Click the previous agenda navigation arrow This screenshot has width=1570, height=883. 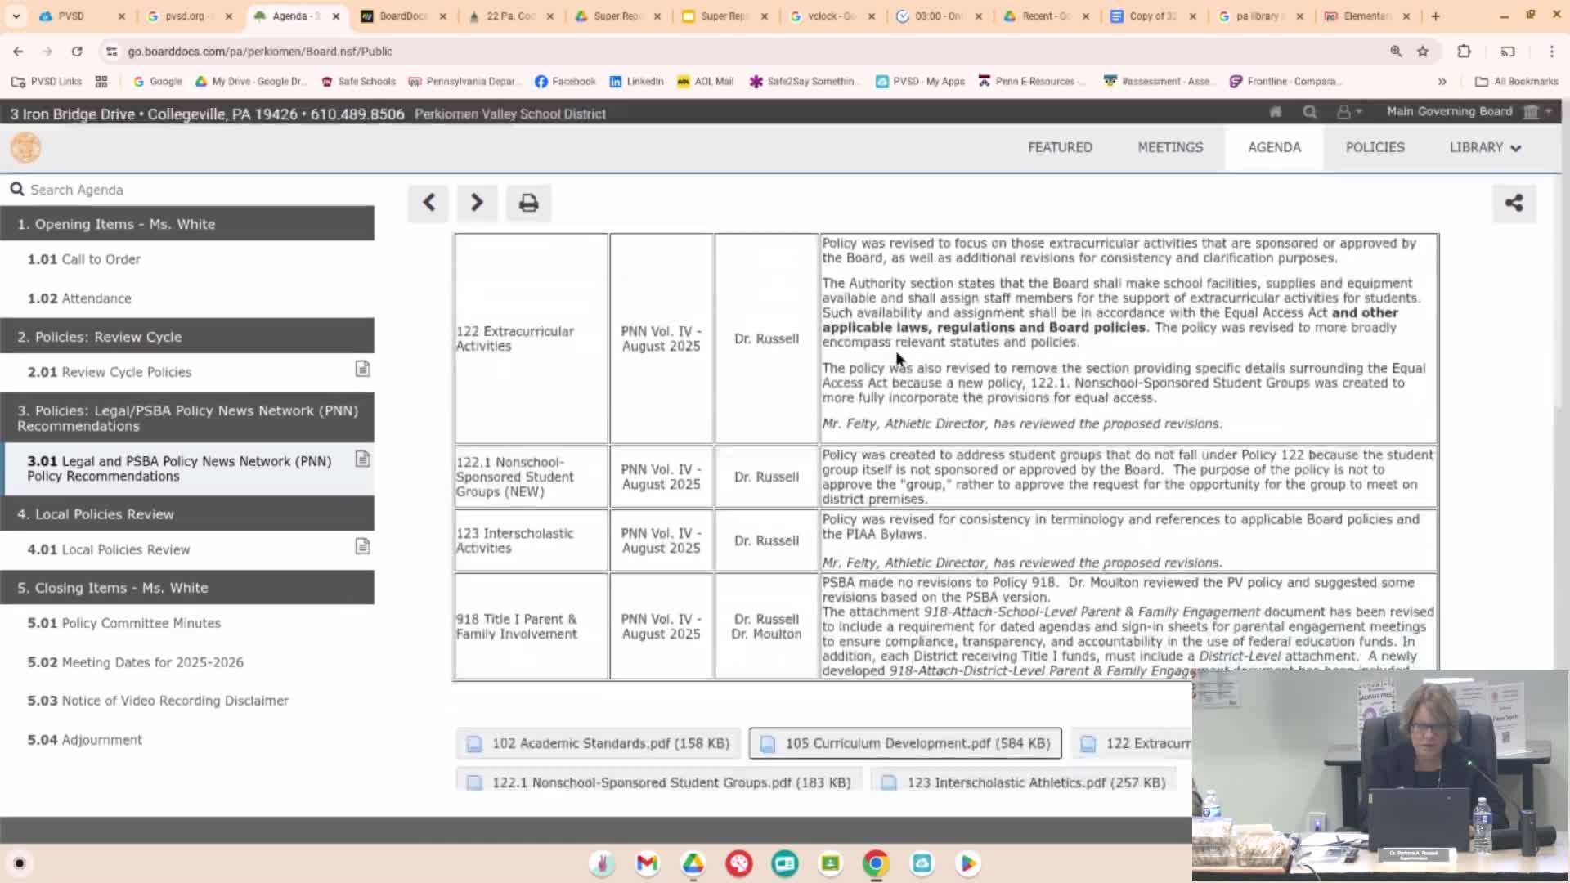[x=428, y=203]
